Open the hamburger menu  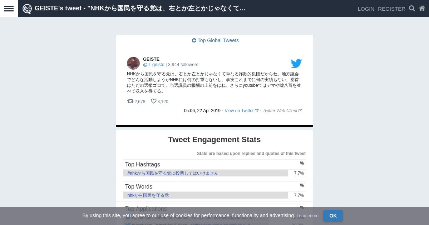(9, 9)
